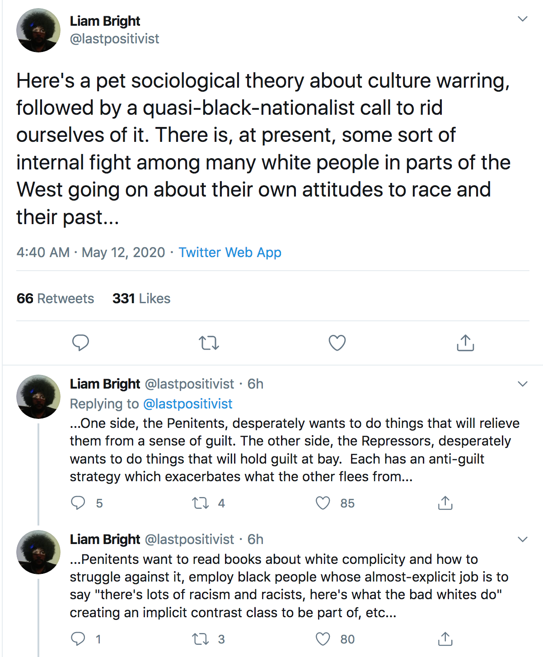Open Liam Bright's large profile avatar
The image size is (543, 657).
[x=38, y=30]
